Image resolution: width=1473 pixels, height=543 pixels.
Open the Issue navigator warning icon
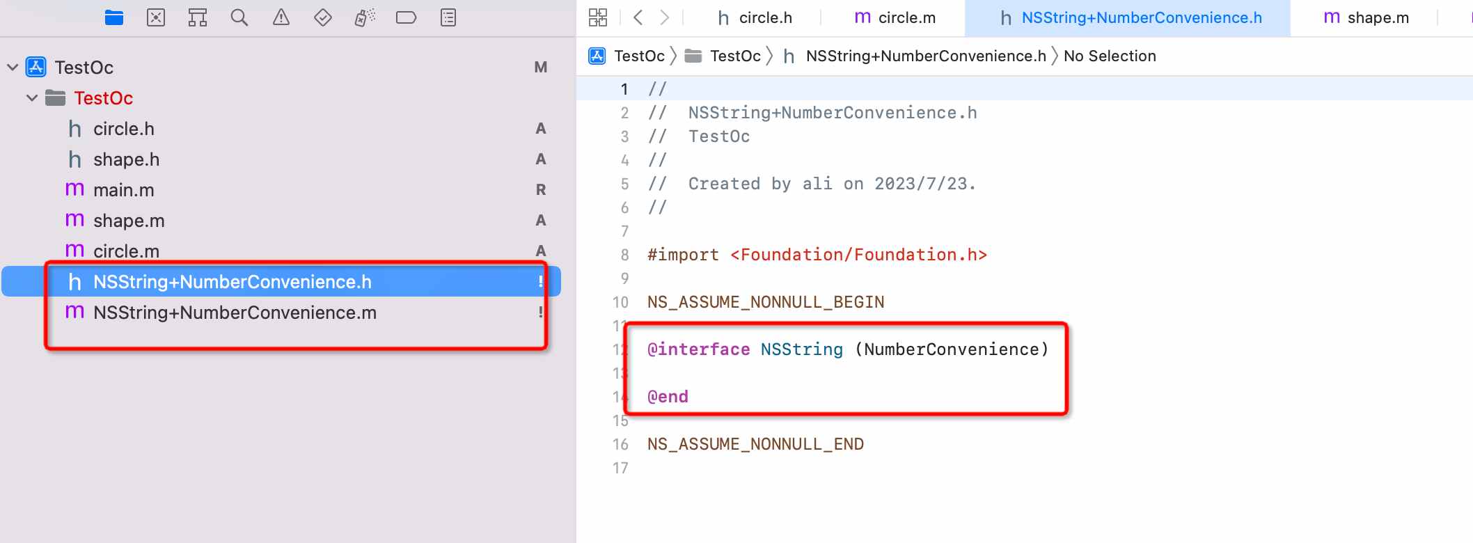pos(281,17)
